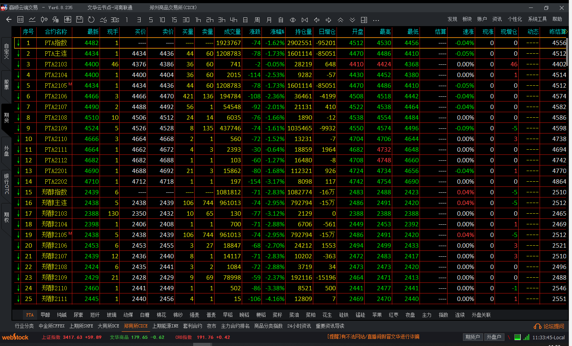
Task: Select the 白糖 product tab
Action: (x=145, y=315)
